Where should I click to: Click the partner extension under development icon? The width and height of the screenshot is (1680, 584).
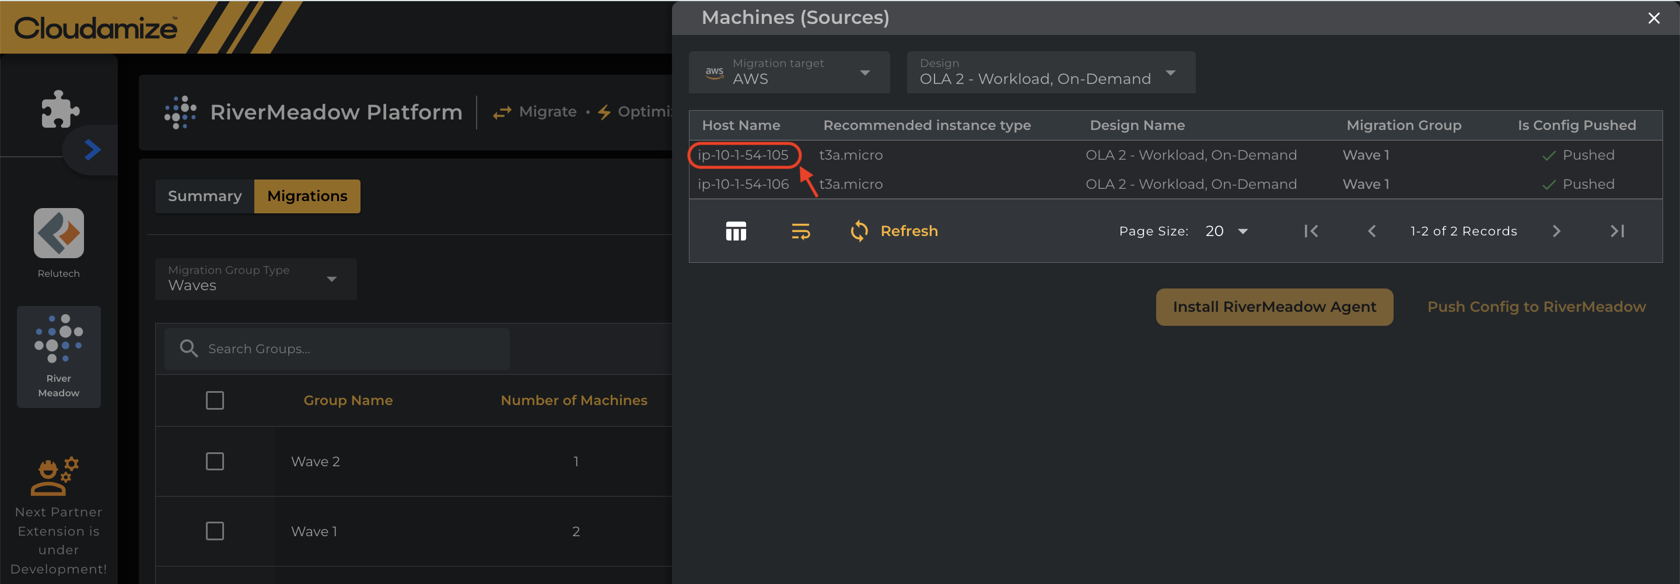click(55, 476)
